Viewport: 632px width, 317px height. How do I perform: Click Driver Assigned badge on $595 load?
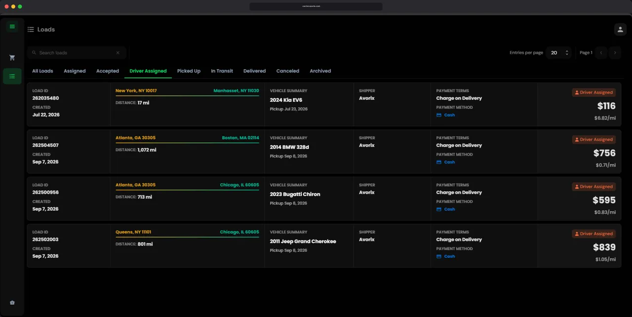pyautogui.click(x=593, y=187)
